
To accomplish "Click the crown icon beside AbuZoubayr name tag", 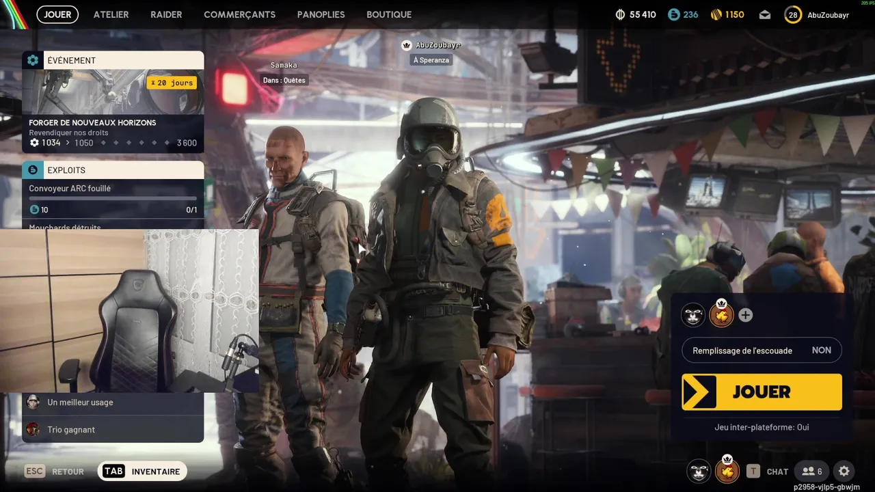I will 407,45.
